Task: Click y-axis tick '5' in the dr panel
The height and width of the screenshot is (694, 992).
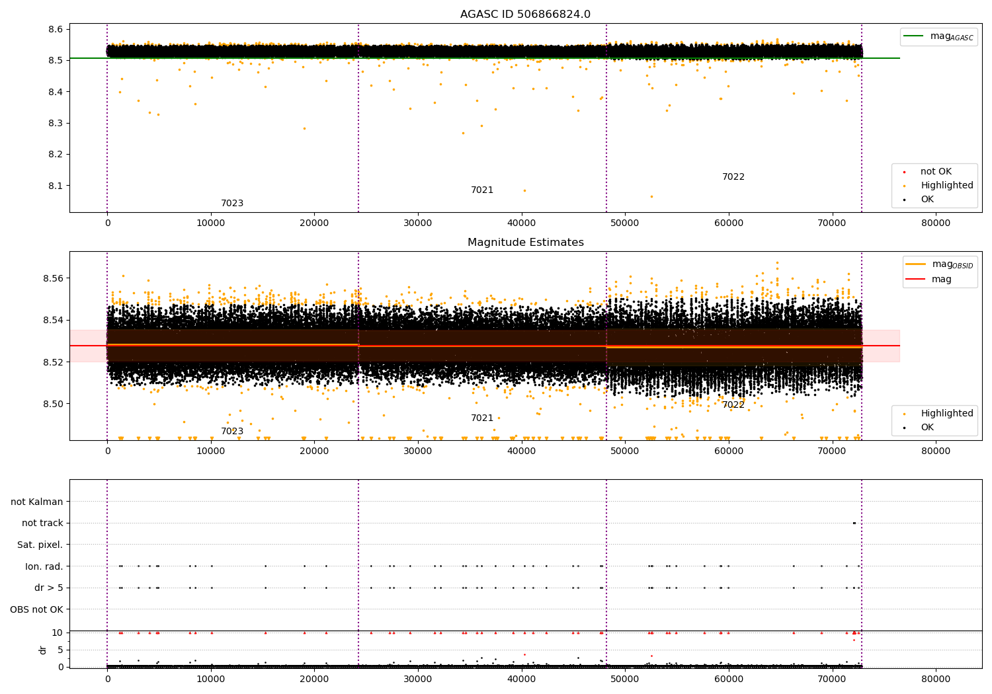Action: [x=60, y=650]
